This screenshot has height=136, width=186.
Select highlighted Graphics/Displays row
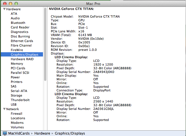click(22, 55)
